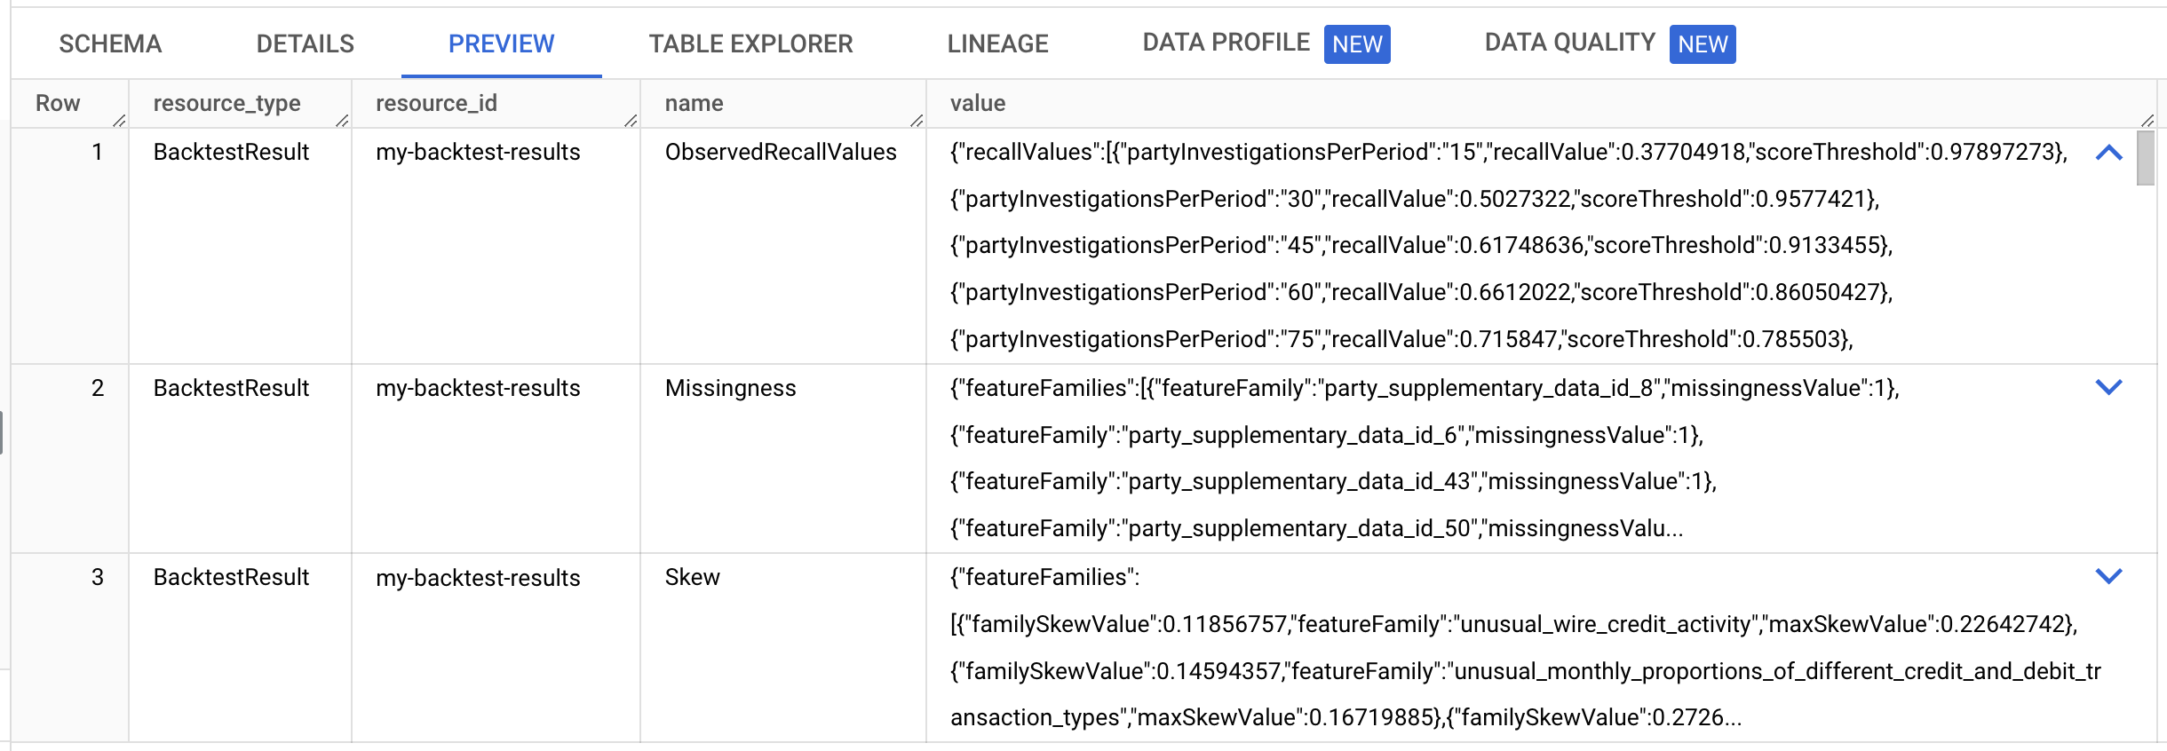2167x751 pixels.
Task: Expand the Skew row value
Action: (x=2109, y=575)
